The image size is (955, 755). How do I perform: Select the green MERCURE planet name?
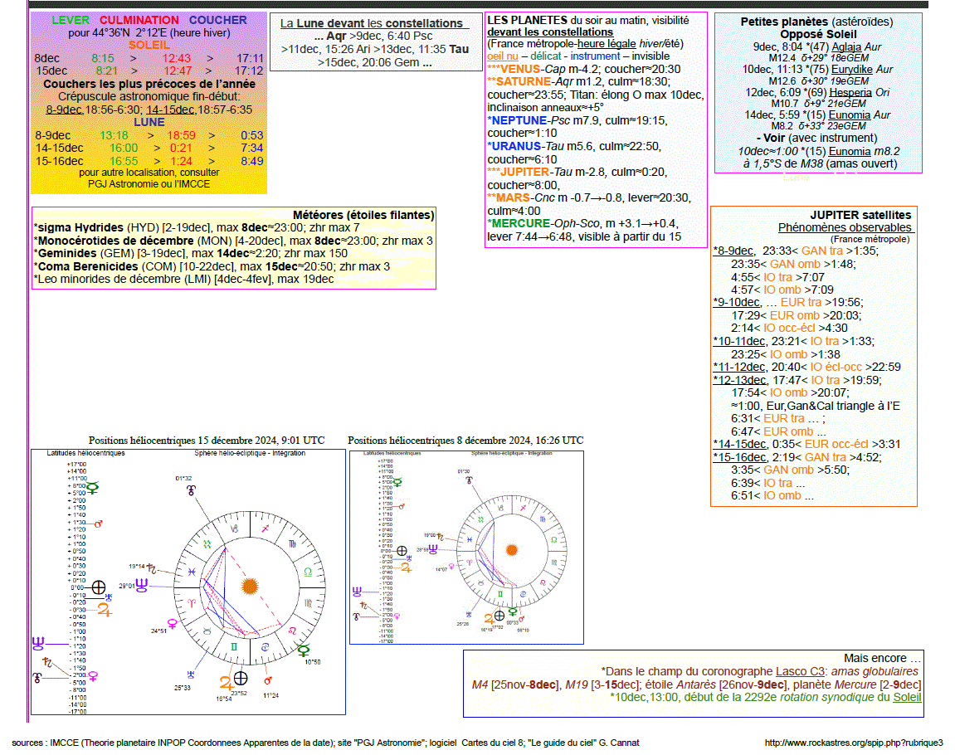coord(521,223)
